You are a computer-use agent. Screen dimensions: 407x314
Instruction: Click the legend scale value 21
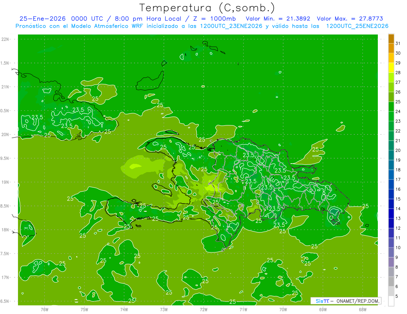(x=398, y=141)
